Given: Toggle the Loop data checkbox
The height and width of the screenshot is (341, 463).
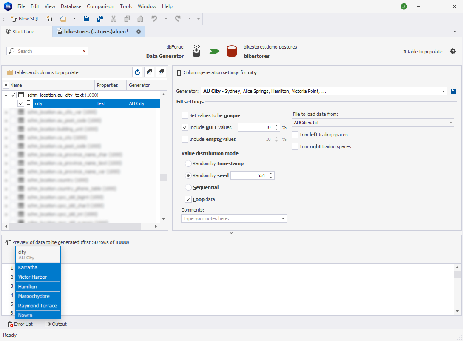Looking at the screenshot, I should 188,199.
